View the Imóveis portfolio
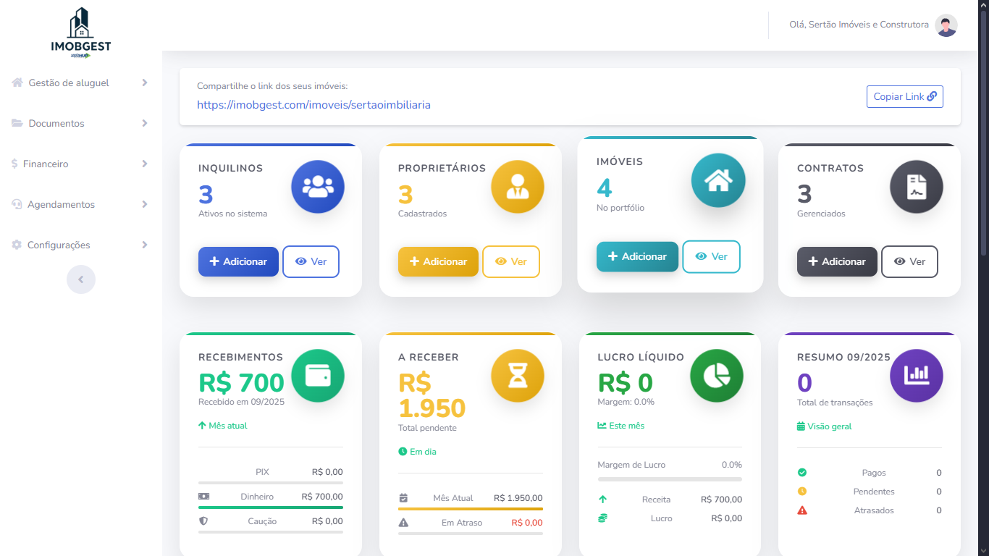Viewport: 989px width, 556px height. click(711, 256)
